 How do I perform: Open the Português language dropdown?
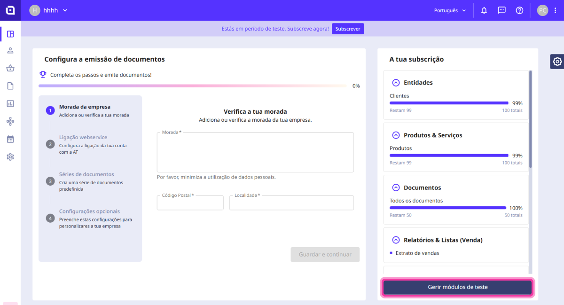(450, 10)
